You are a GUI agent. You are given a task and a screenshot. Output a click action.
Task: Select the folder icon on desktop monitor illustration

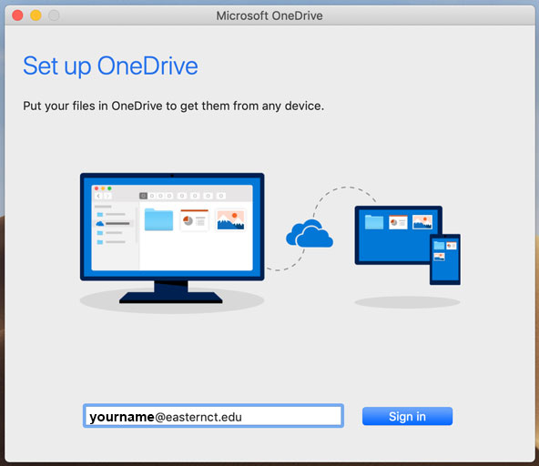coord(158,219)
